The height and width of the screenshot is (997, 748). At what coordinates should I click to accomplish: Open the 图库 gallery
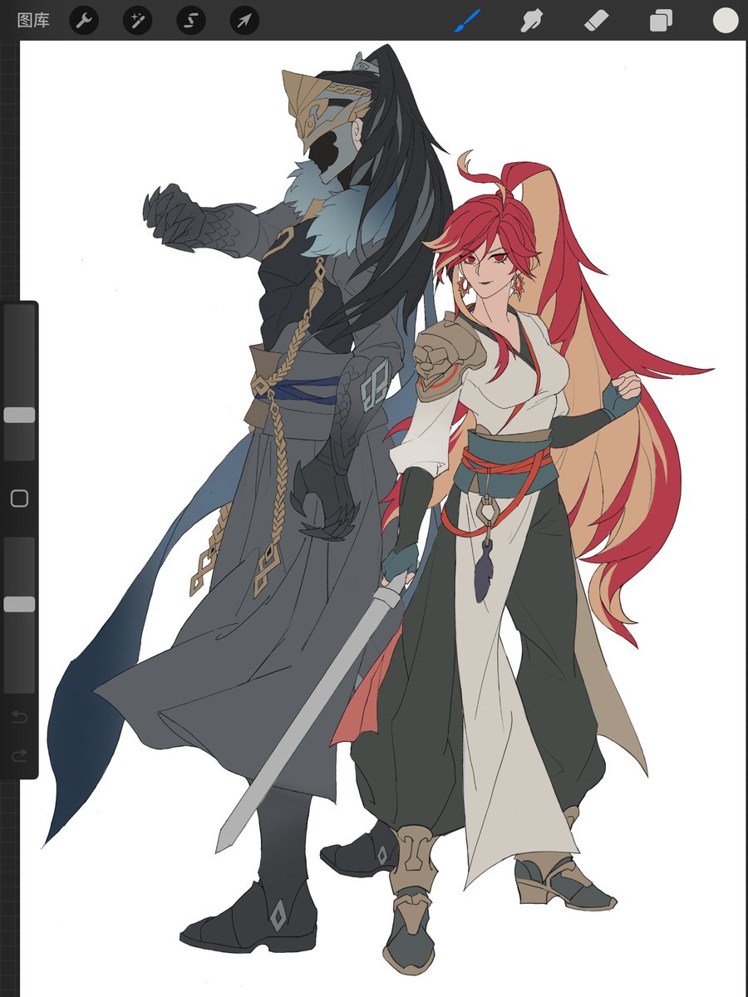[33, 21]
